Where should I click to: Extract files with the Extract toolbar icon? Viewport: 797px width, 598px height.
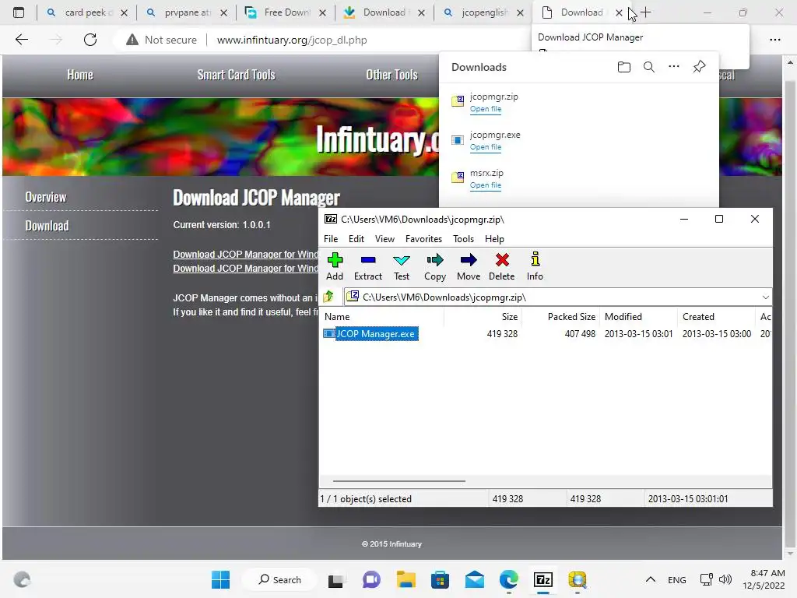(x=368, y=266)
